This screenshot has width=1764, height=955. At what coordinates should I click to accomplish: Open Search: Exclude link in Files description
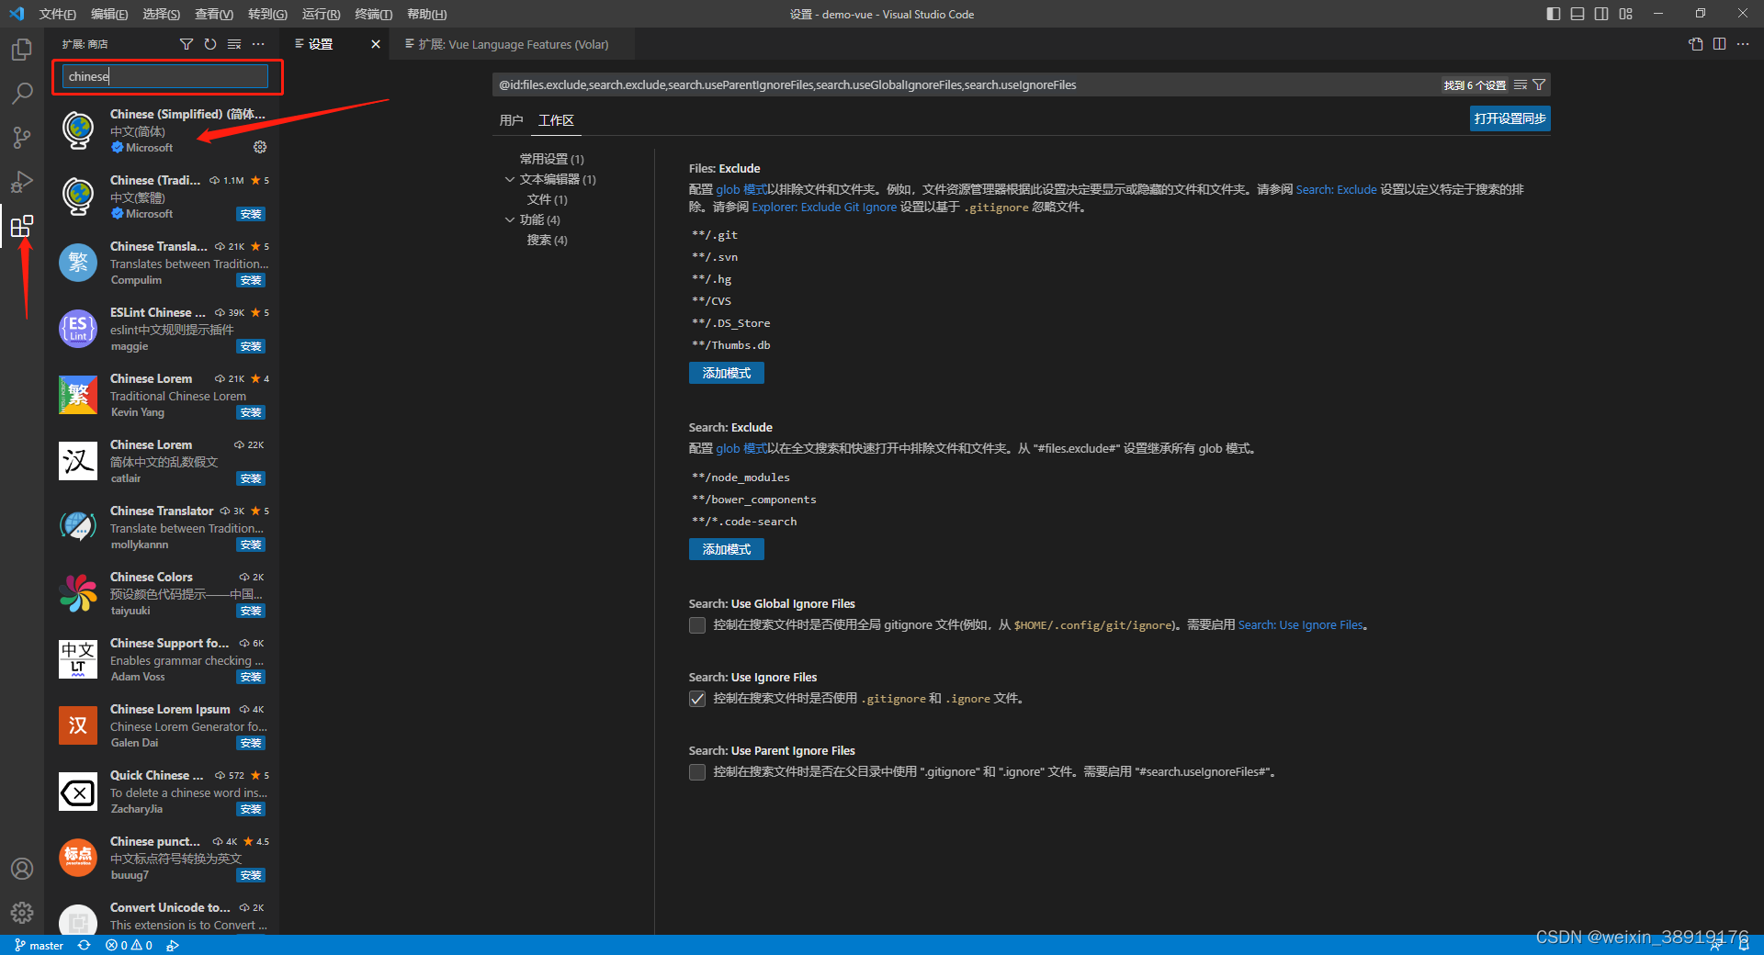pos(1336,189)
